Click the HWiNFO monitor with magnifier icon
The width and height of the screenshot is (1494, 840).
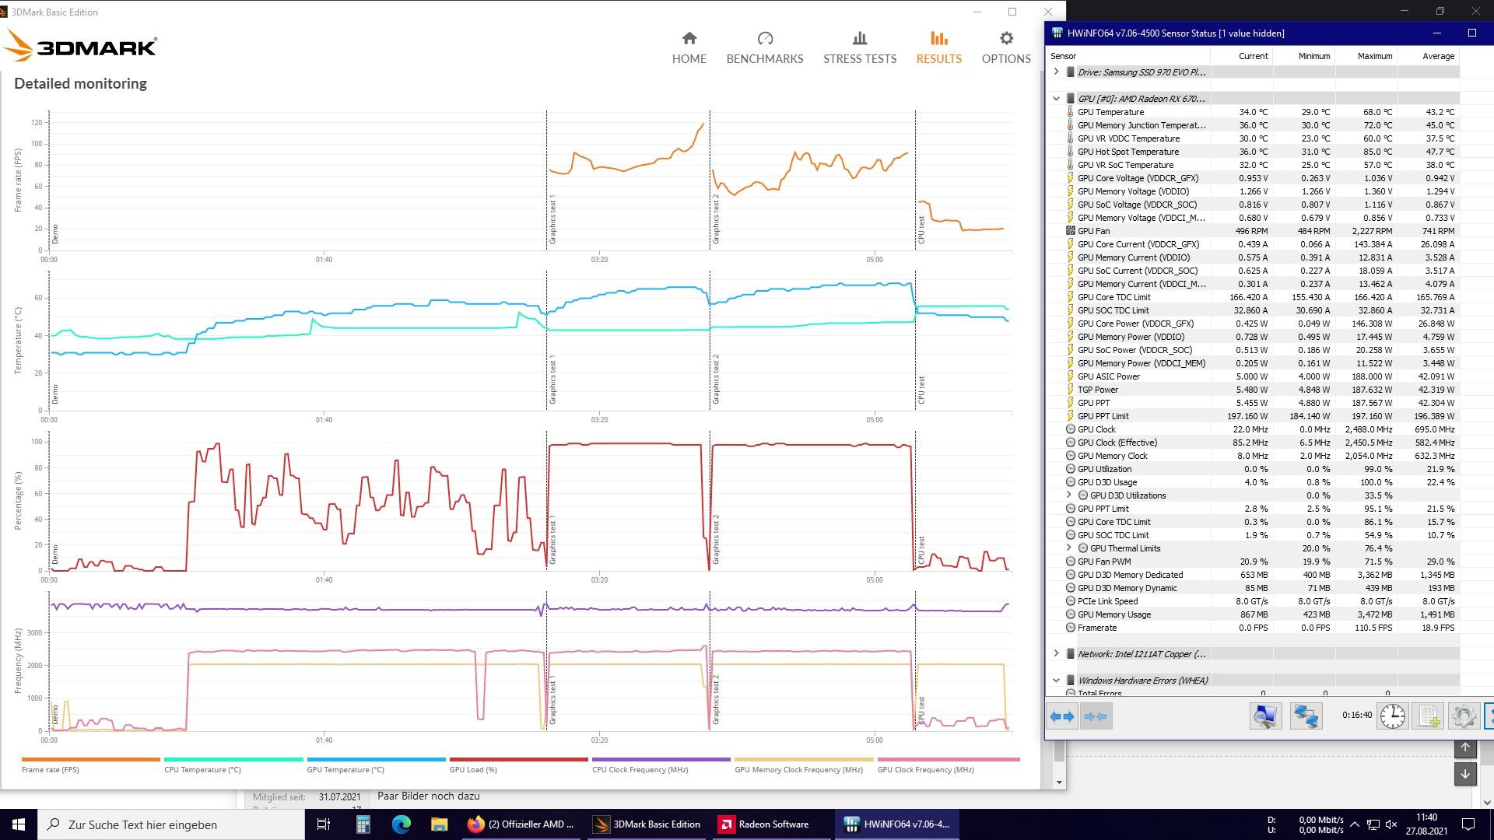tap(1265, 716)
